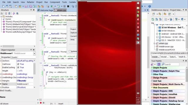Screen dimensions: 188x105
Task: Click the Remove File from Project icon
Action: click(x=42, y=6)
